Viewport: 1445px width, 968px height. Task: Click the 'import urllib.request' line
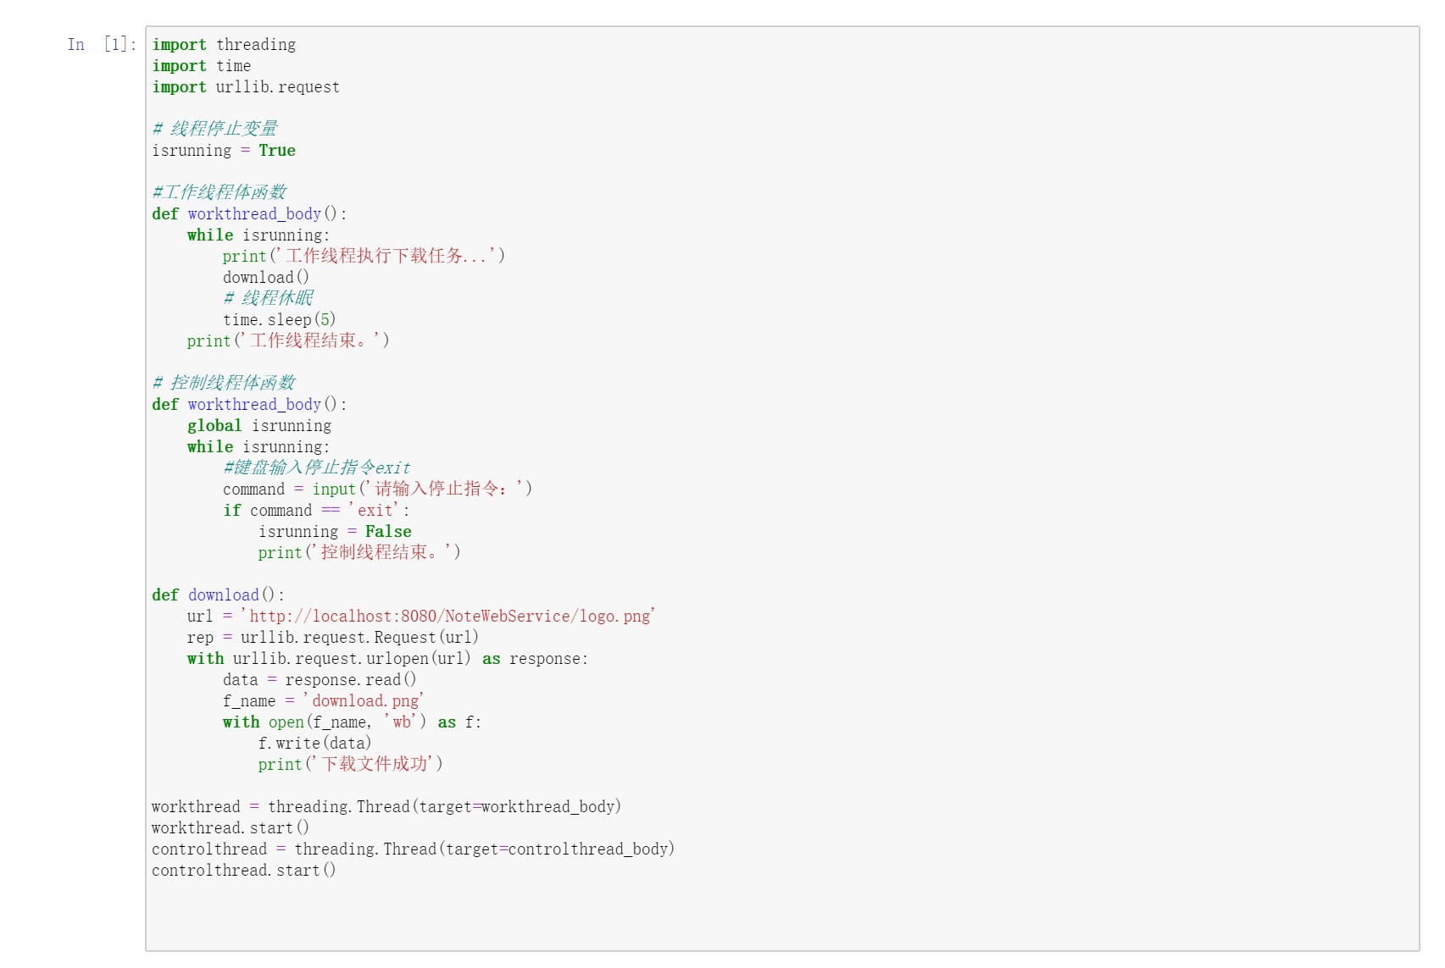point(246,86)
